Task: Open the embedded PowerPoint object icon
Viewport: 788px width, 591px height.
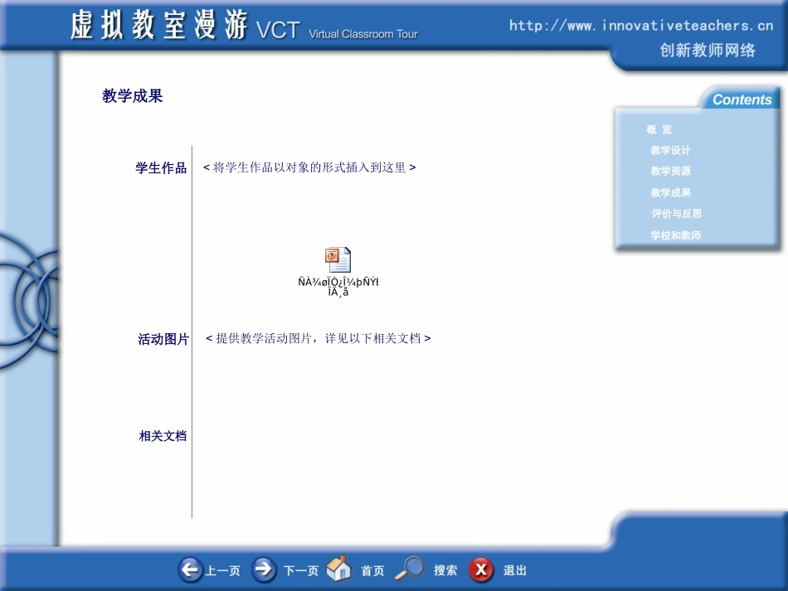Action: [x=338, y=259]
